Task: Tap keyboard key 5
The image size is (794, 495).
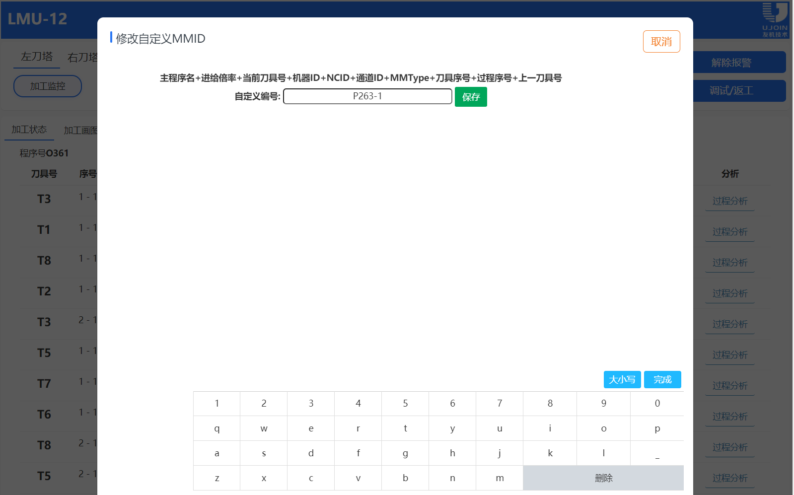Action: click(x=405, y=404)
